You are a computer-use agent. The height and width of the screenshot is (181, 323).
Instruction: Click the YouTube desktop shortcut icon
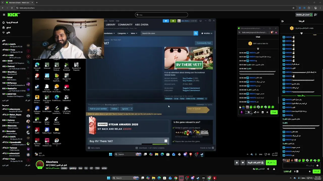click(x=67, y=87)
